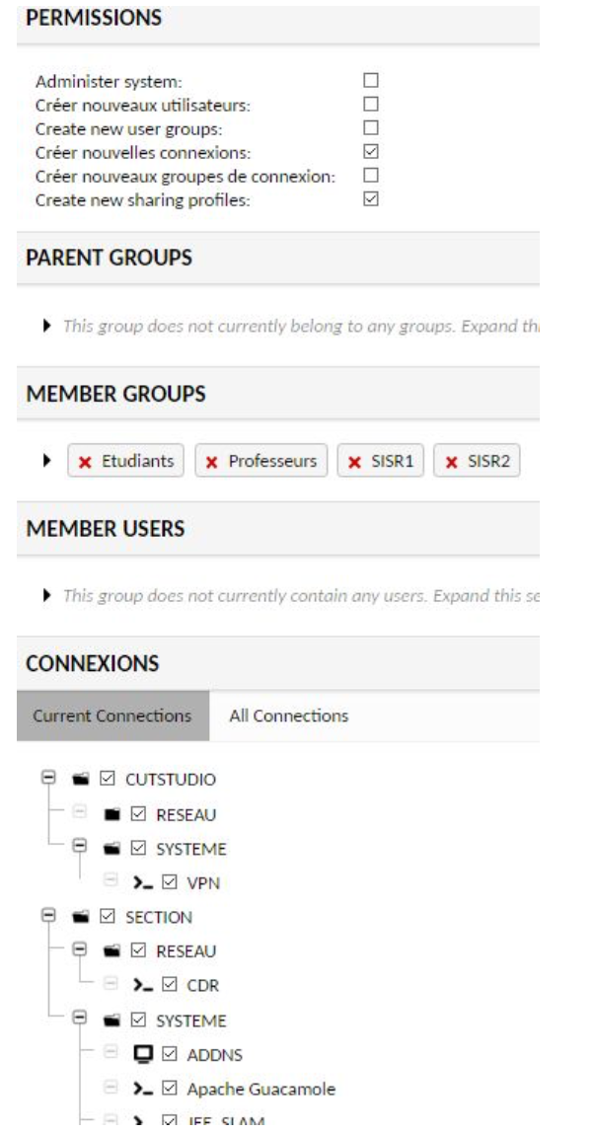Screen dimensions: 594x1133
Task: Remove Etudiants group with its red X
Action: tap(84, 462)
